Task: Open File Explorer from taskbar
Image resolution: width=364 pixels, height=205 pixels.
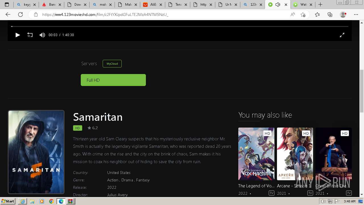Action: point(32,201)
